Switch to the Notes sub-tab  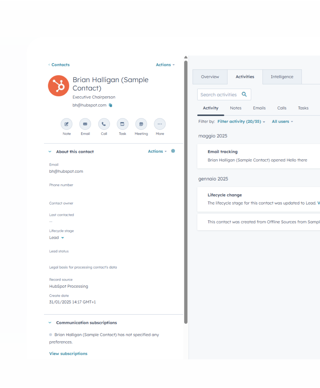pyautogui.click(x=236, y=108)
